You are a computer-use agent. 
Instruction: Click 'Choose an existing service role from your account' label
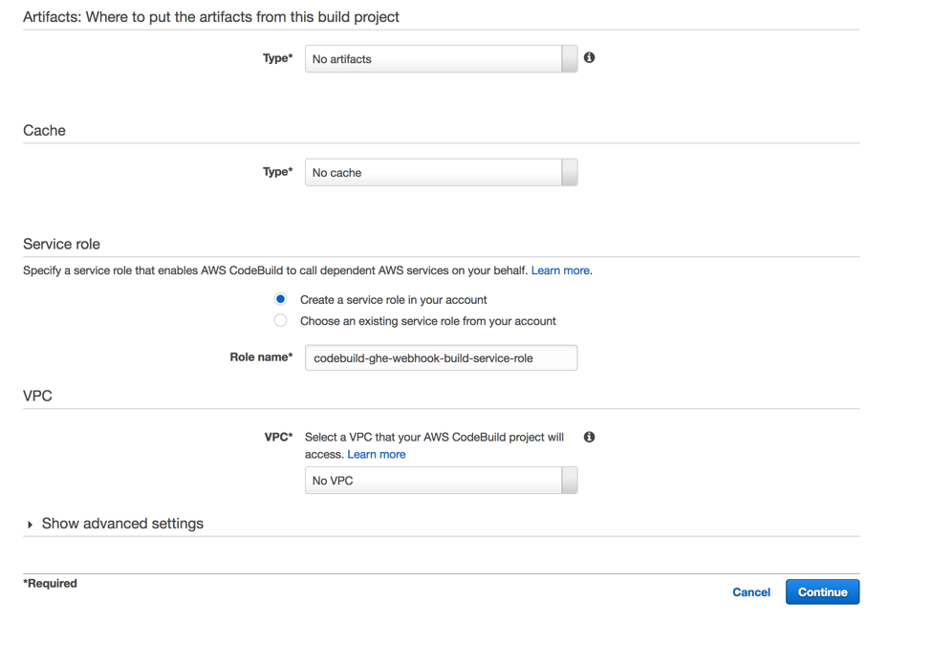click(427, 321)
